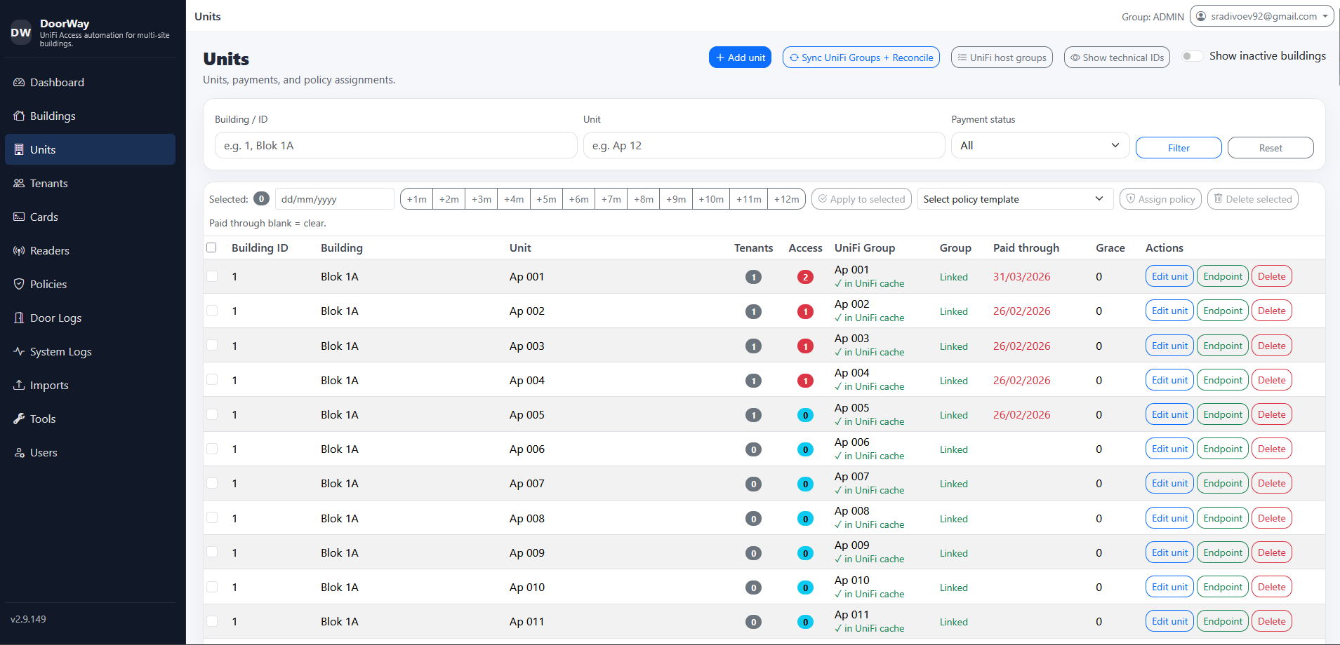1340x645 pixels.
Task: Go to Tenants in the sidebar
Action: pyautogui.click(x=48, y=184)
